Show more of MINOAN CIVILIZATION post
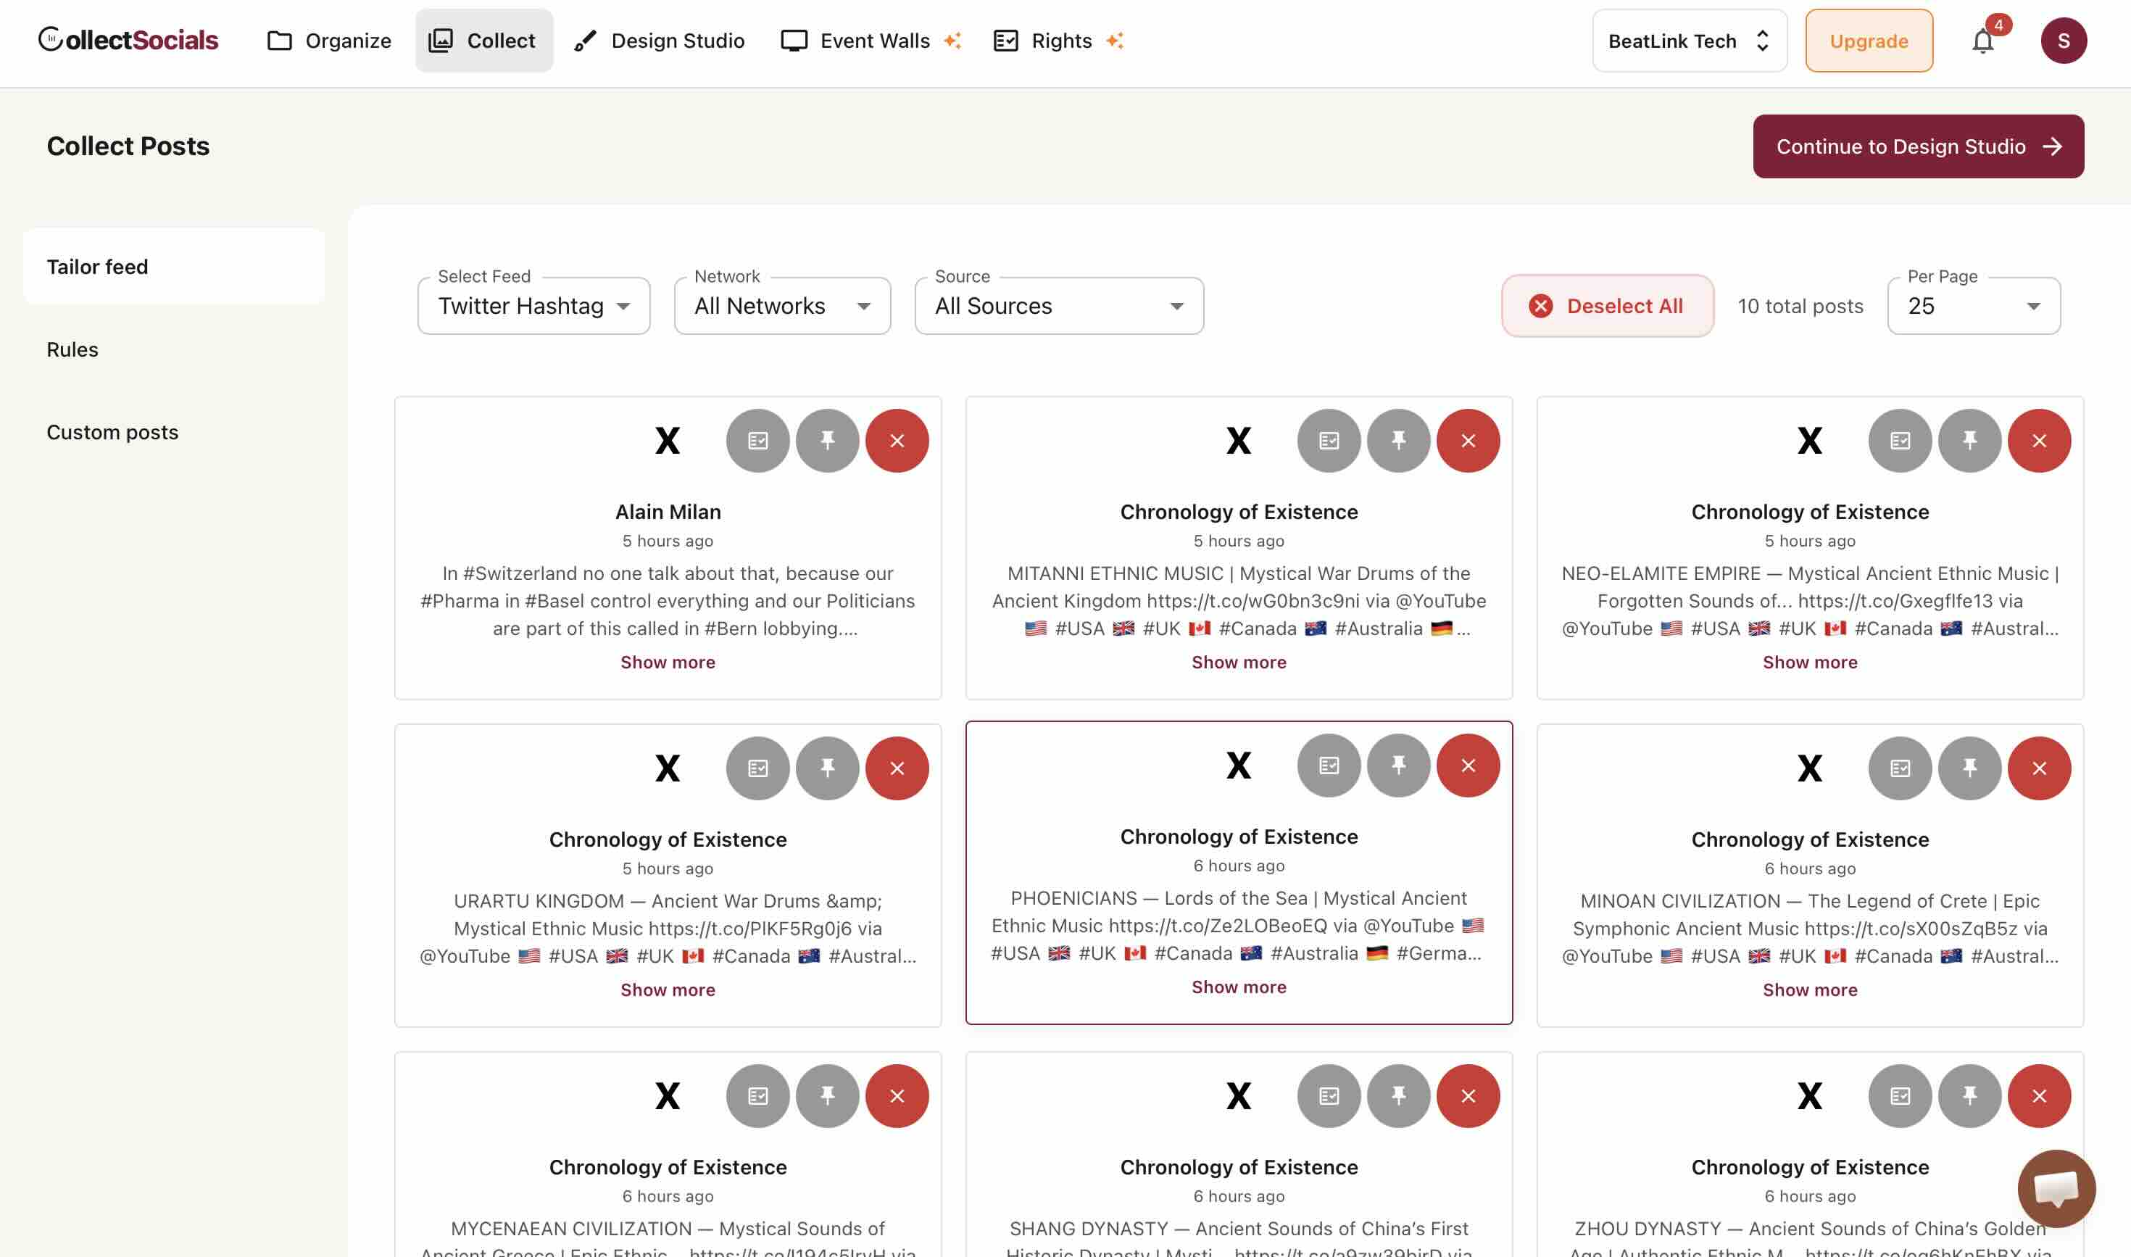The image size is (2131, 1257). 1810,990
